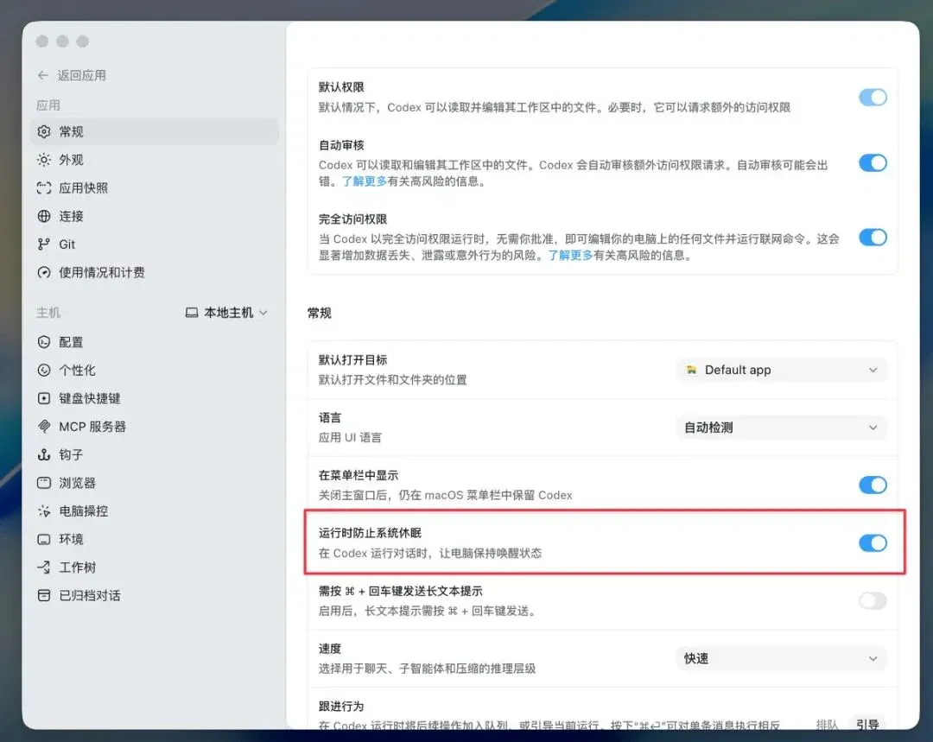Go to 应用快照 settings
The height and width of the screenshot is (742, 933).
pyautogui.click(x=154, y=188)
